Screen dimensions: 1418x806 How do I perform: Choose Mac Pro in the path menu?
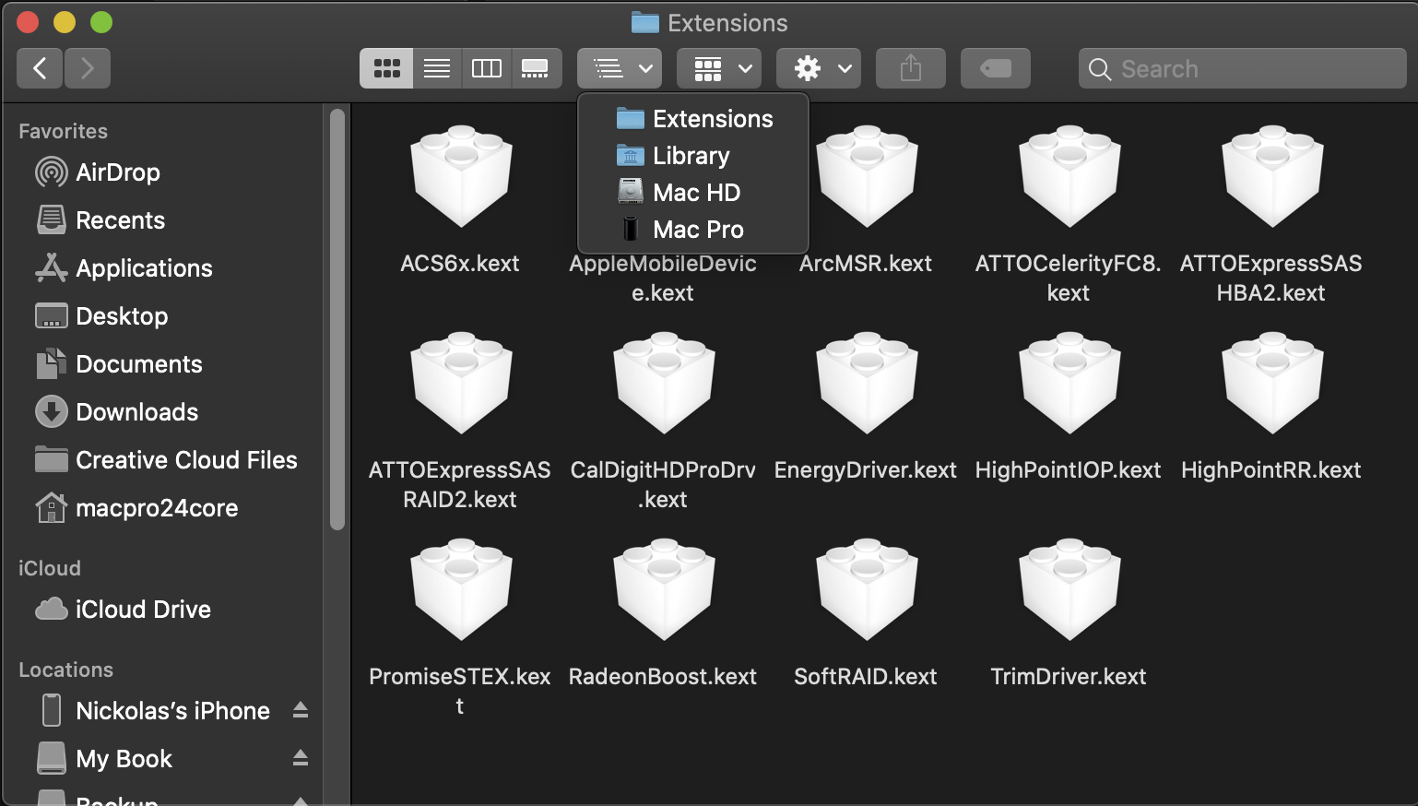(693, 230)
